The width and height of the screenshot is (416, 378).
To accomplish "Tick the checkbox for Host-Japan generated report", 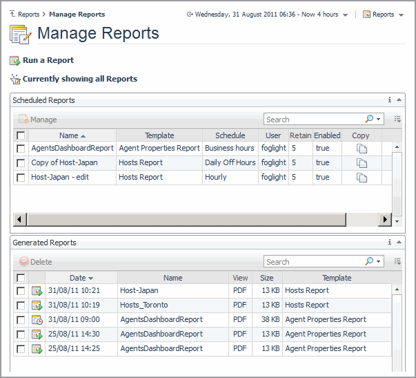I will (x=21, y=291).
